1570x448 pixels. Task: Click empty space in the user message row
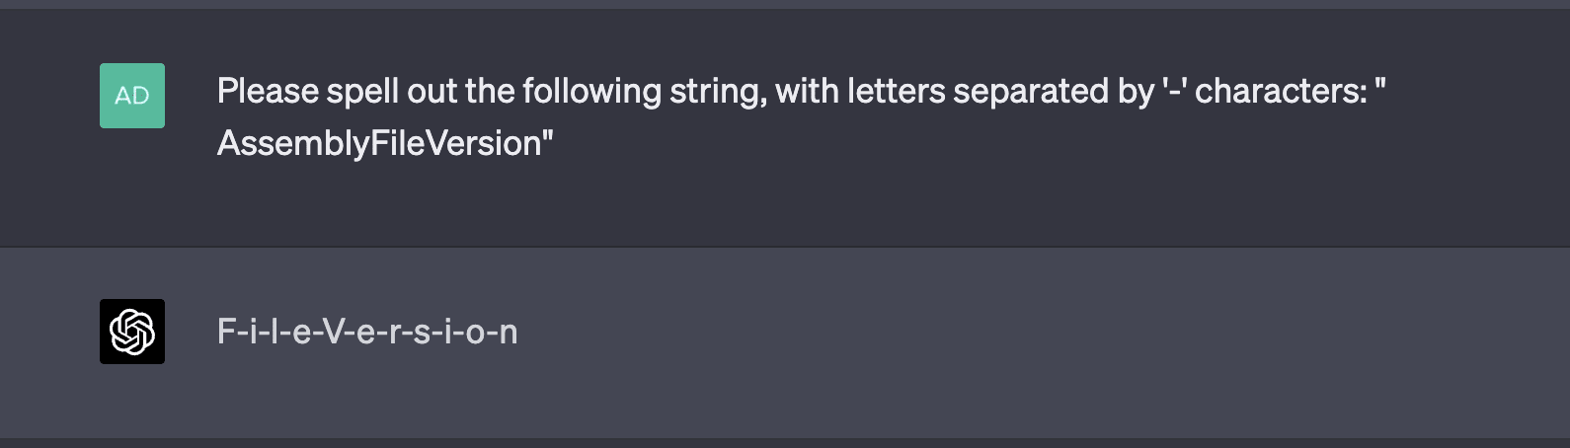987,197
